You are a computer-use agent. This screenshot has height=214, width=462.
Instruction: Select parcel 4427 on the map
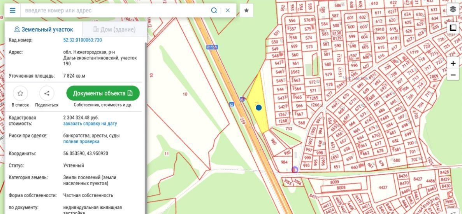[x=383, y=187]
